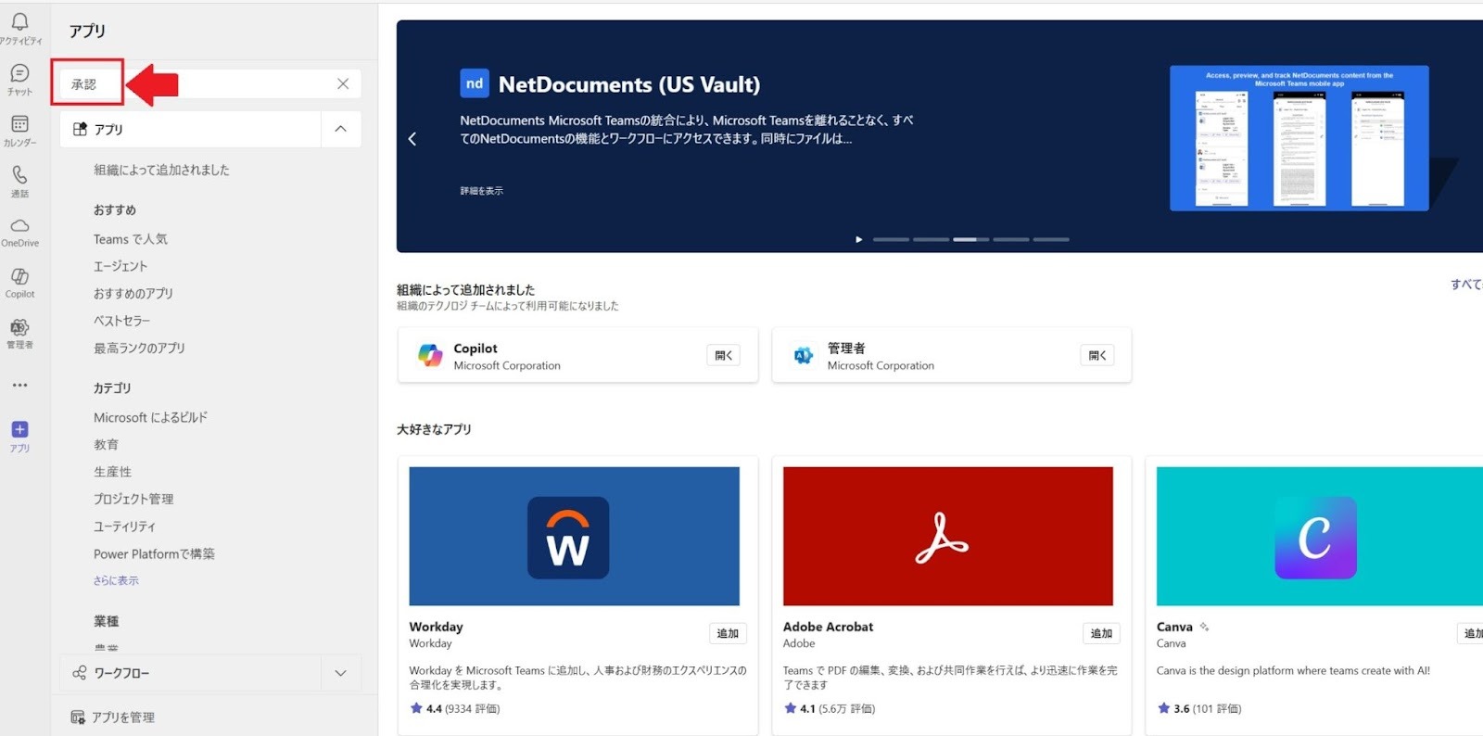Select Teams で人気 category
Viewport: 1483px width, 736px height.
coord(131,239)
